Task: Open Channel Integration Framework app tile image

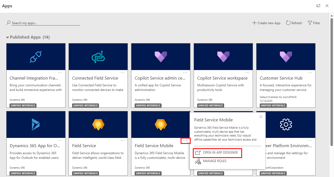Action: [36, 57]
